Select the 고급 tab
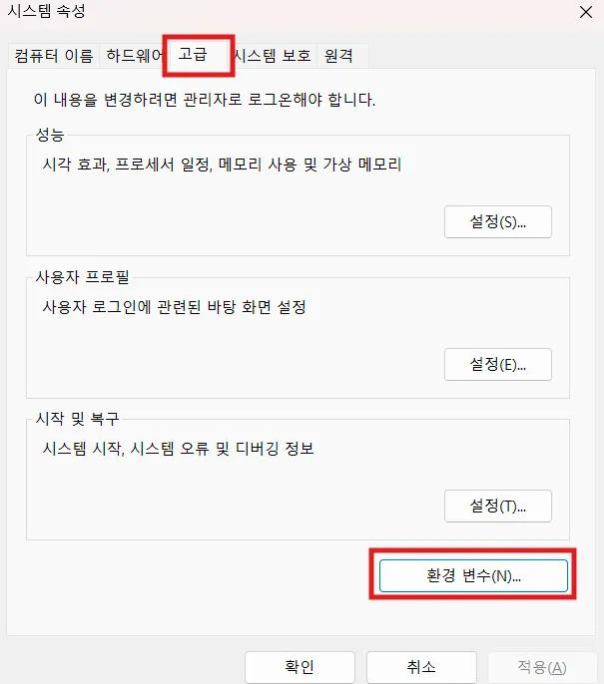The width and height of the screenshot is (604, 684). (x=199, y=55)
